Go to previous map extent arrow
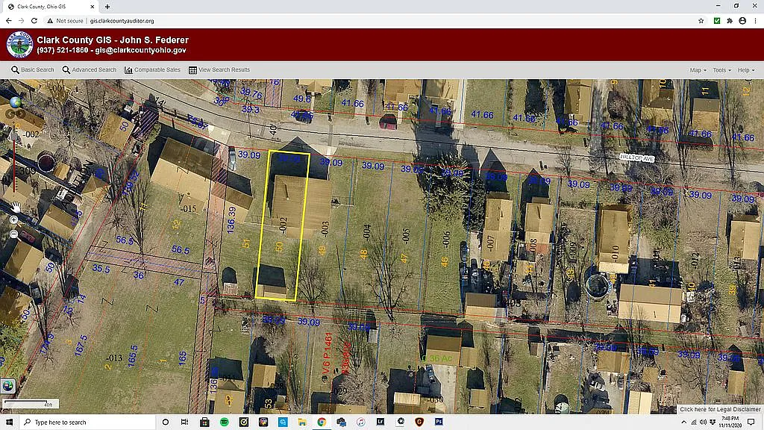Viewport: 764px width, 430px height. point(8,114)
